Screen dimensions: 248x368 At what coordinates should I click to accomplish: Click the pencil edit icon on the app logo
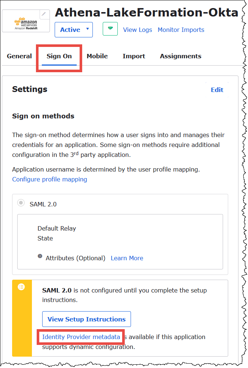(x=44, y=14)
